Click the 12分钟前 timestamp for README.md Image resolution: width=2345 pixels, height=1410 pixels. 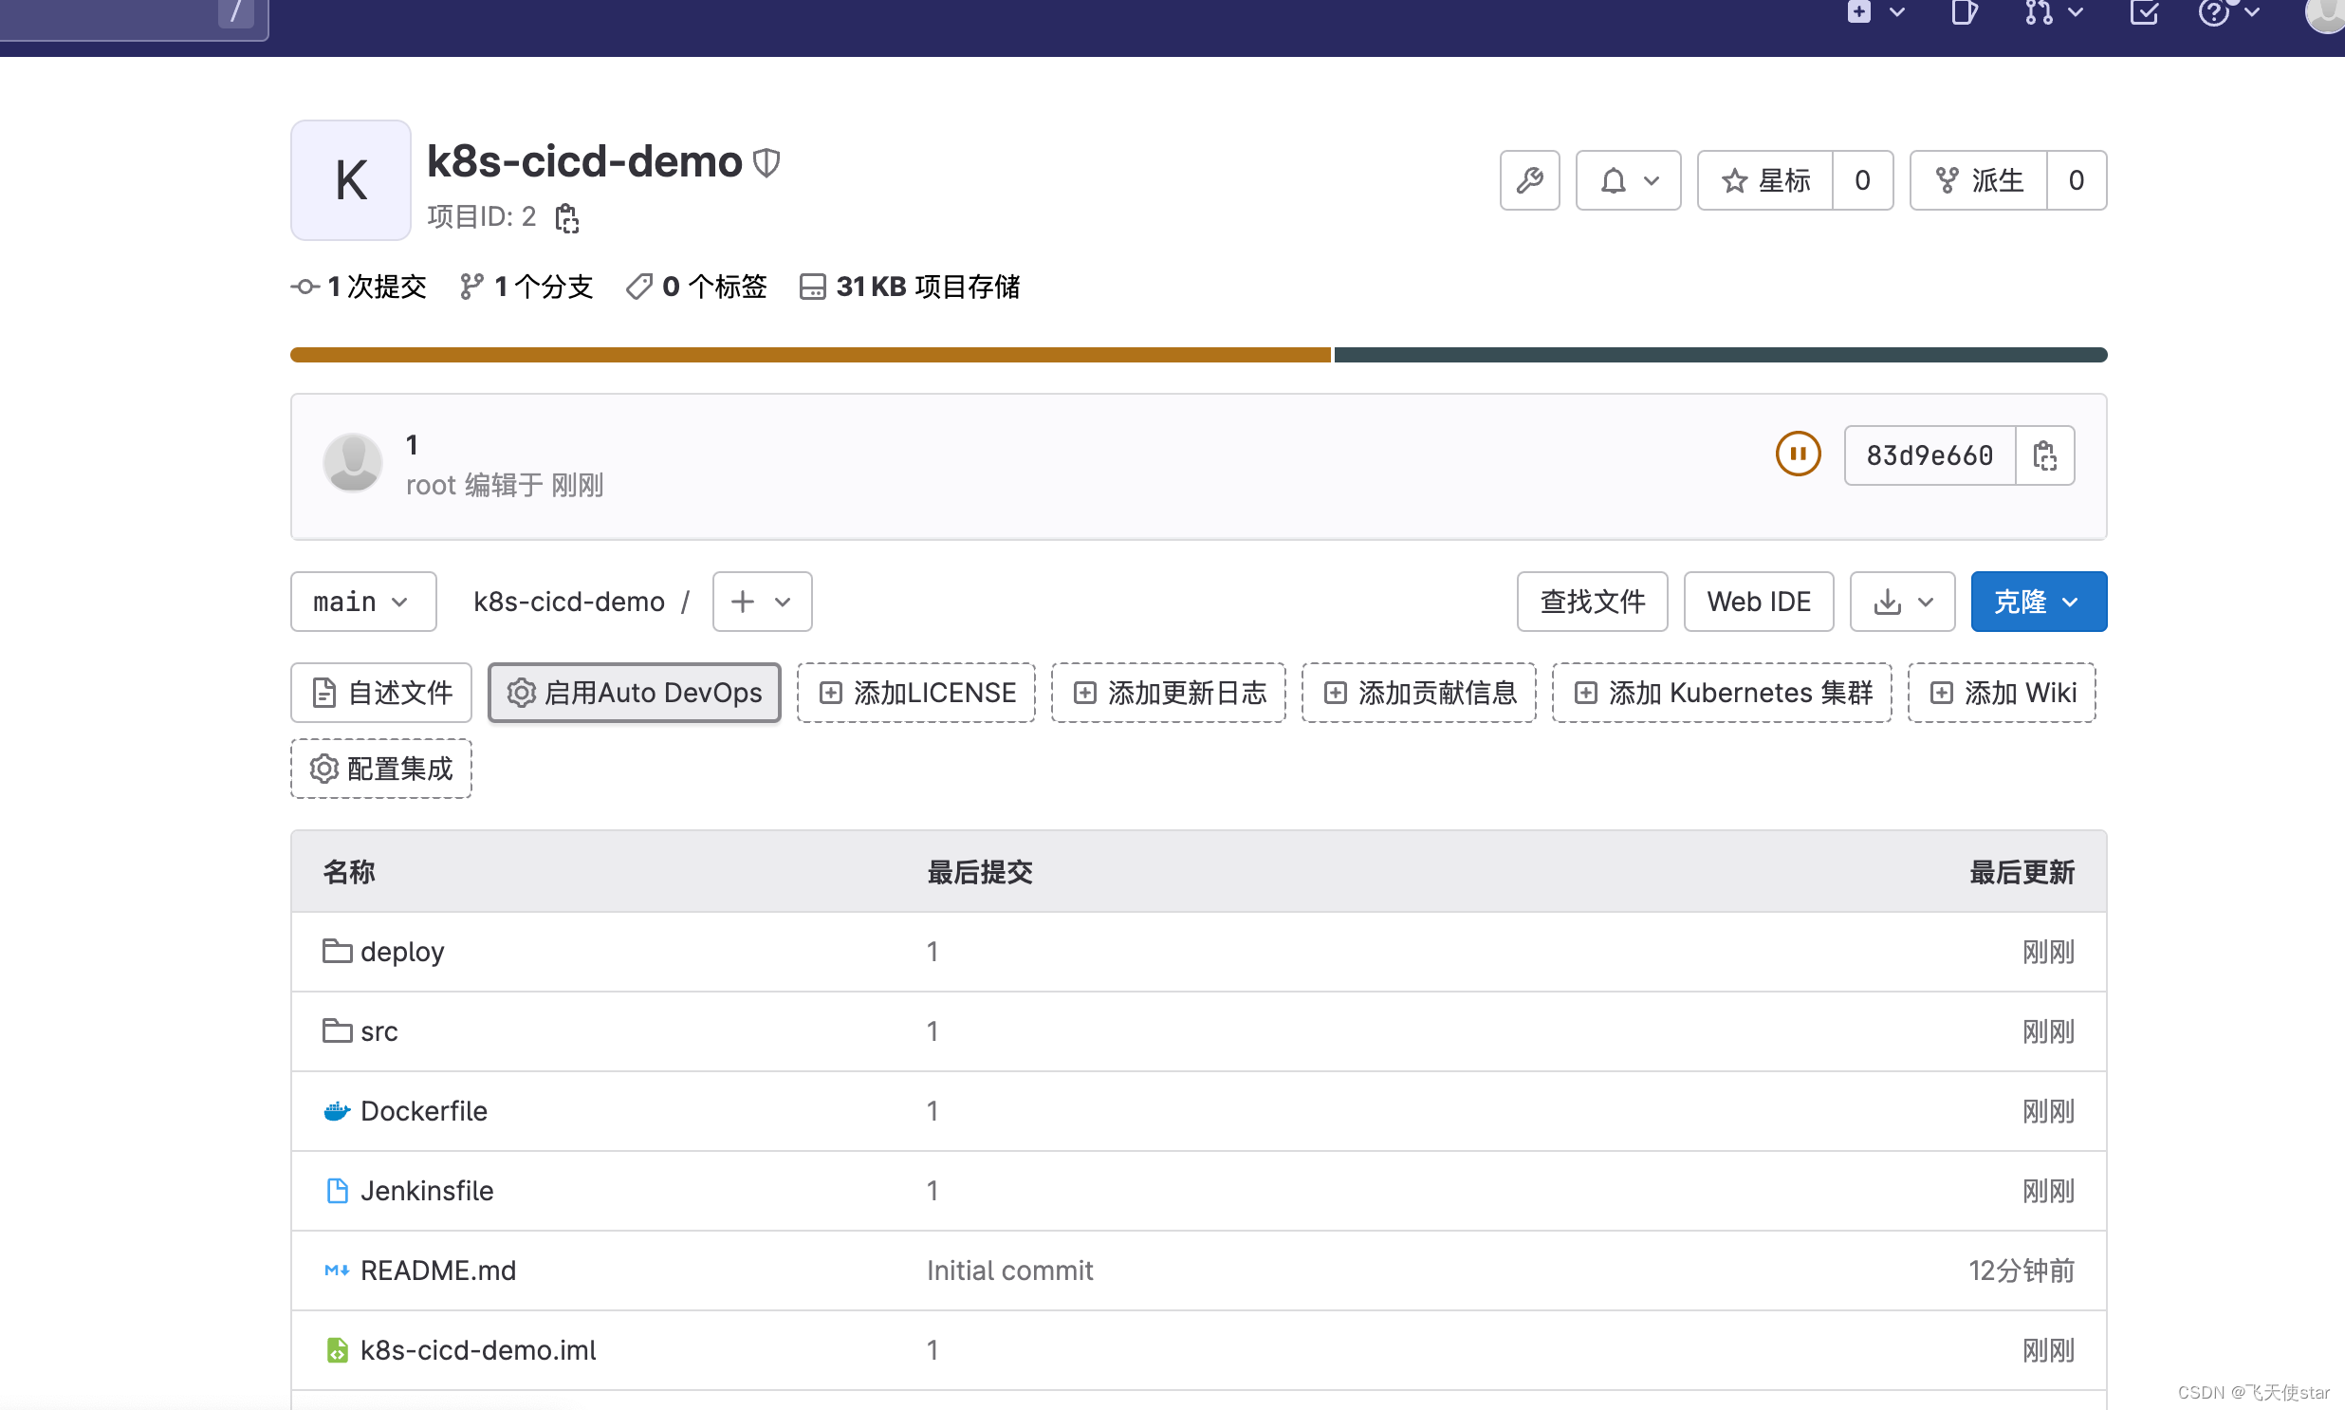pos(2022,1271)
